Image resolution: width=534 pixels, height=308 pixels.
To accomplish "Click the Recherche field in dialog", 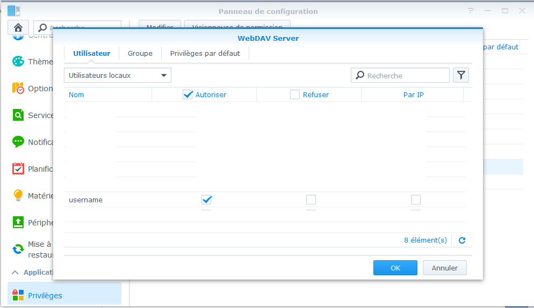I will 400,75.
